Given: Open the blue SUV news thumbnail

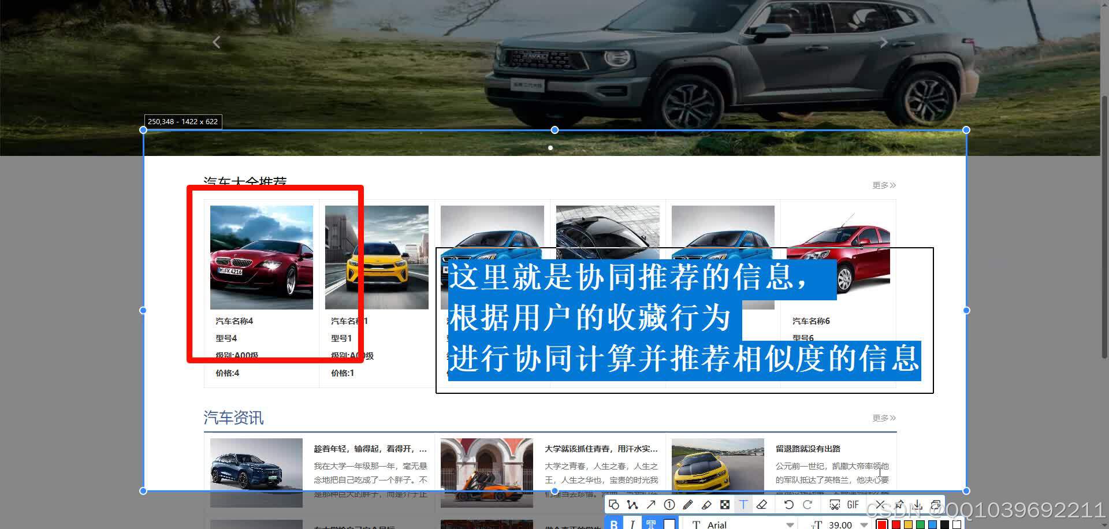Looking at the screenshot, I should tap(256, 473).
